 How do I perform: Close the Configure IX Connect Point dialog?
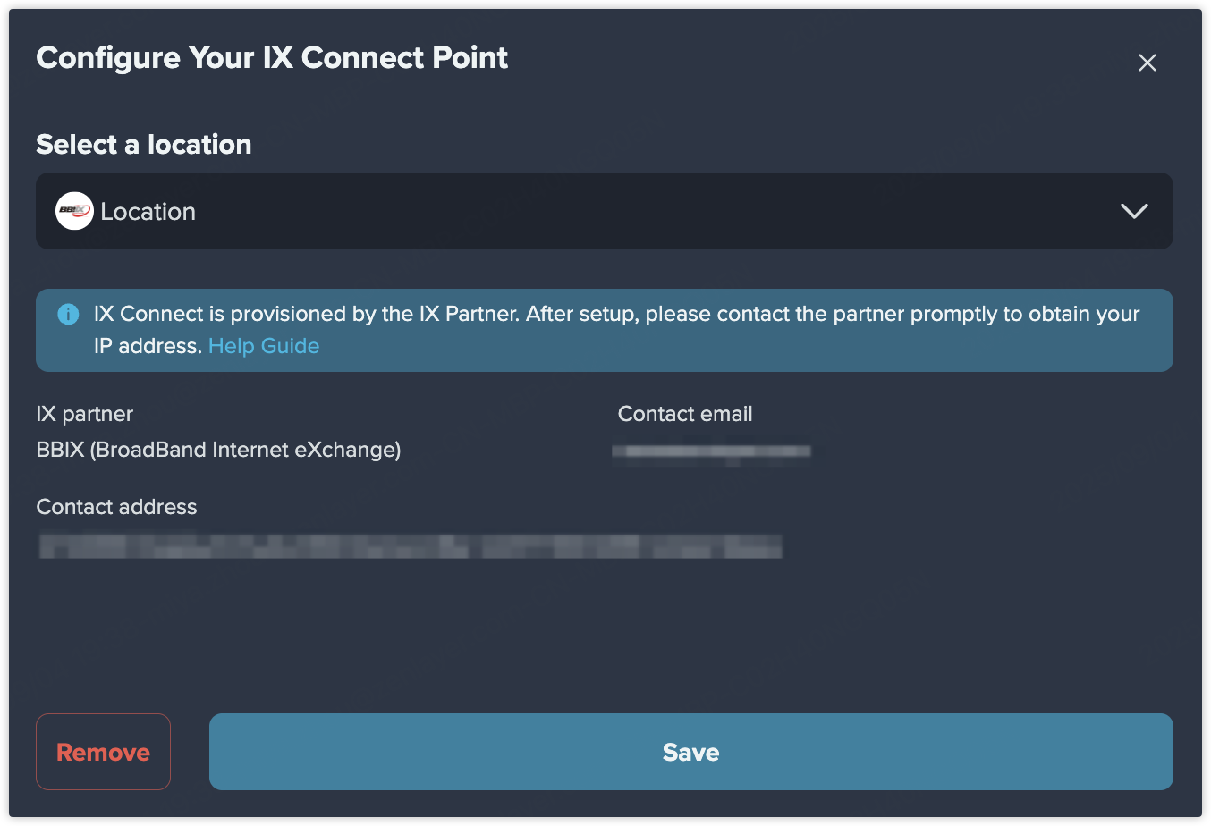tap(1147, 63)
